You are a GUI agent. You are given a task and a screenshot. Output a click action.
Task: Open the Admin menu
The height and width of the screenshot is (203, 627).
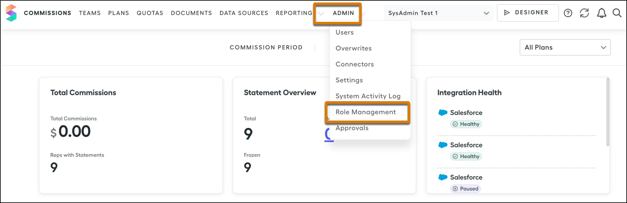343,13
